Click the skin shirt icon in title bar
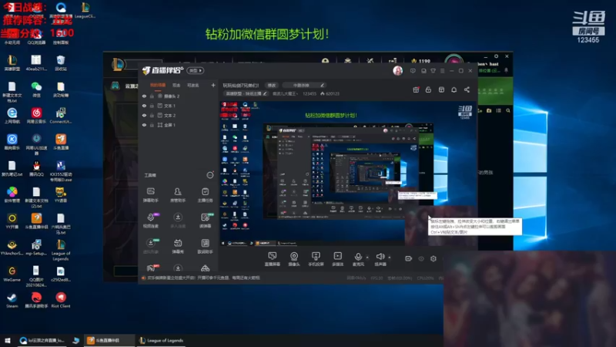The height and width of the screenshot is (347, 616). click(x=433, y=71)
